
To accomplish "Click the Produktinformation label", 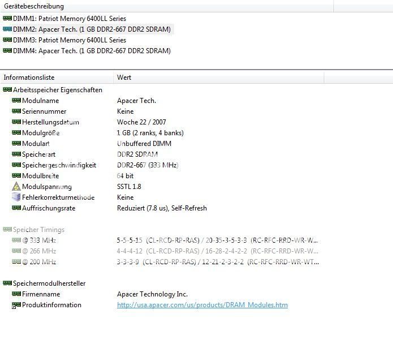I will tap(51, 305).
